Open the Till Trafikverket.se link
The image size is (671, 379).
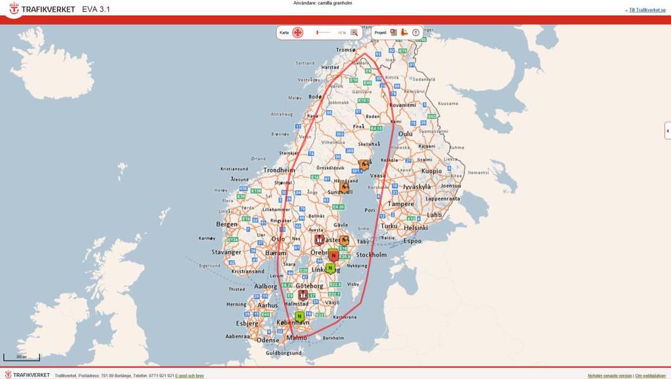(647, 10)
